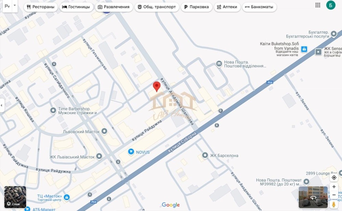Open the Слои layers satellite thumbnail

(15, 197)
